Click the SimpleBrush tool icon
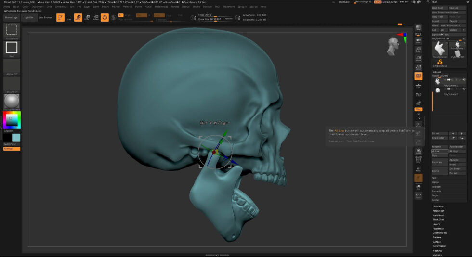This screenshot has width=472, height=257. point(440,63)
